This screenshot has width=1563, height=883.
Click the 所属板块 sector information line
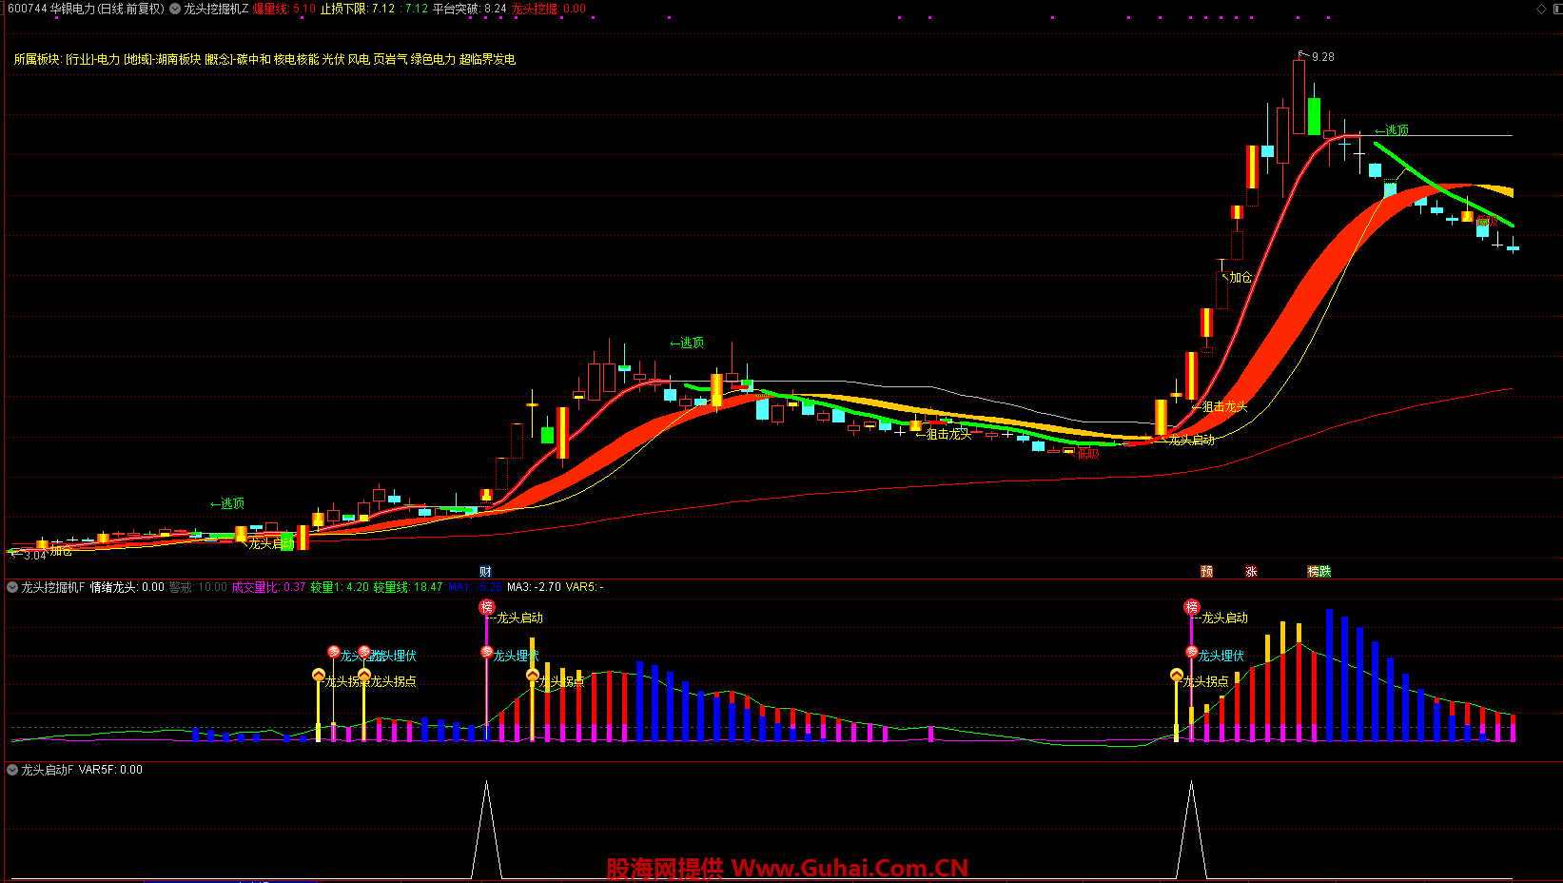[264, 59]
